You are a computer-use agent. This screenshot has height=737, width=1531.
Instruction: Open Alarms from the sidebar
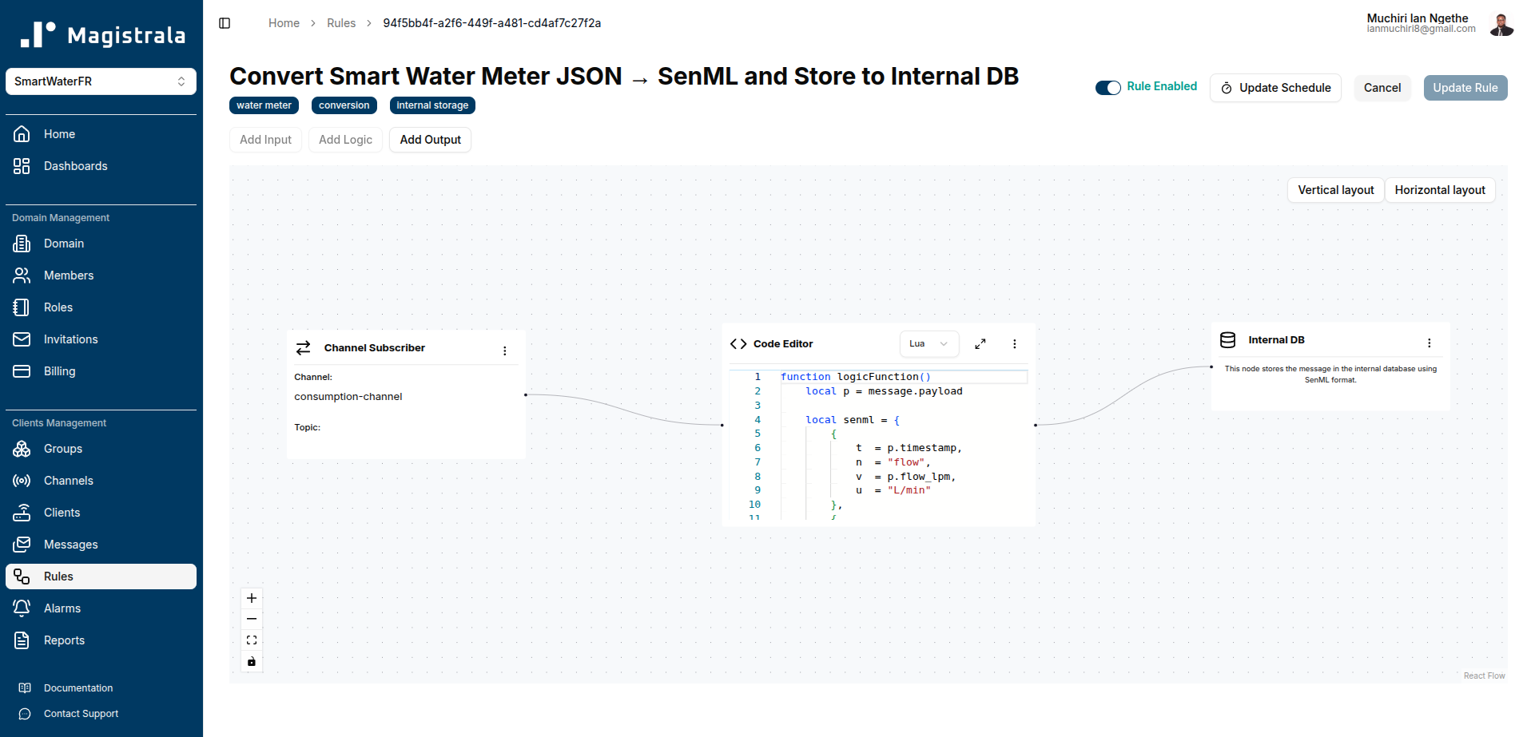(x=62, y=608)
